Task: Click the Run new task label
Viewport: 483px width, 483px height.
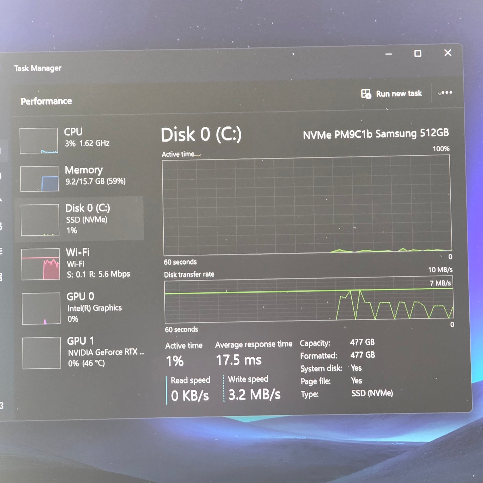Action: click(399, 94)
